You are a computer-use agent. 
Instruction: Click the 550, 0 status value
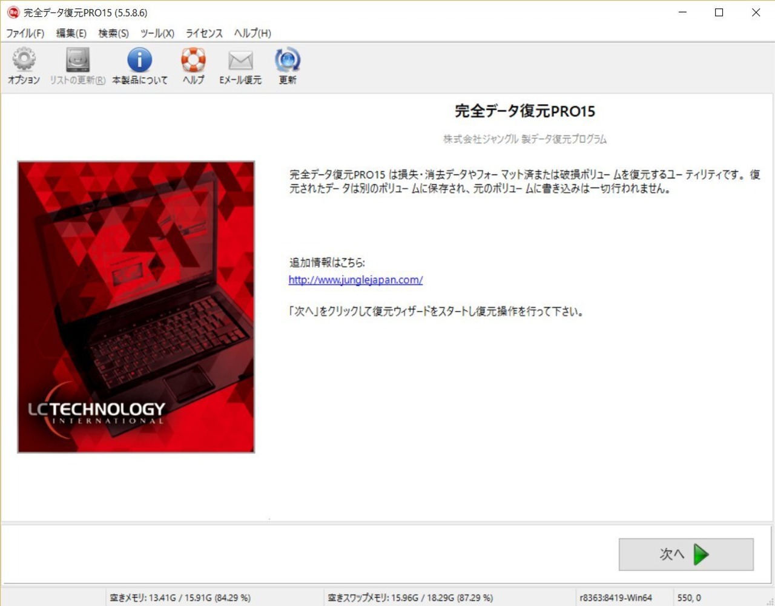[689, 598]
